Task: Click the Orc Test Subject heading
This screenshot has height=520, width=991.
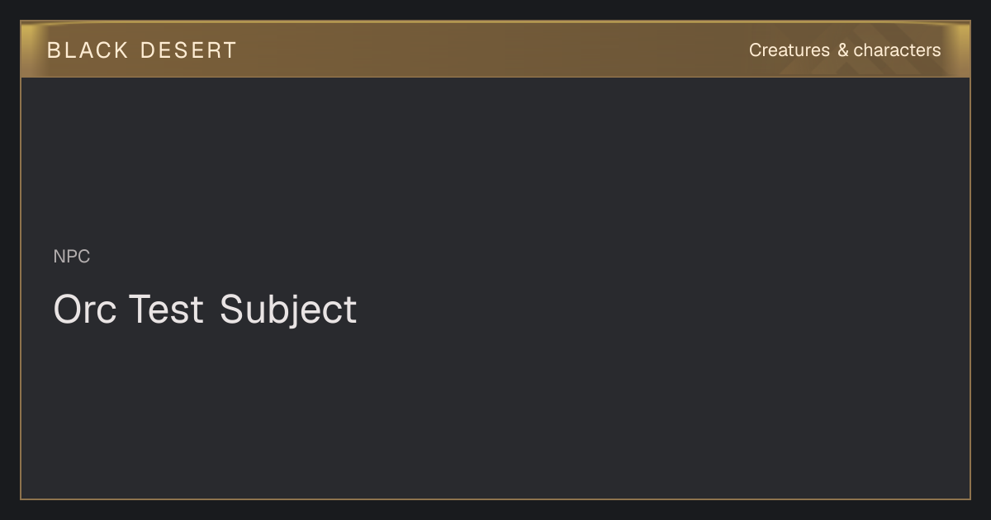Action: point(205,310)
